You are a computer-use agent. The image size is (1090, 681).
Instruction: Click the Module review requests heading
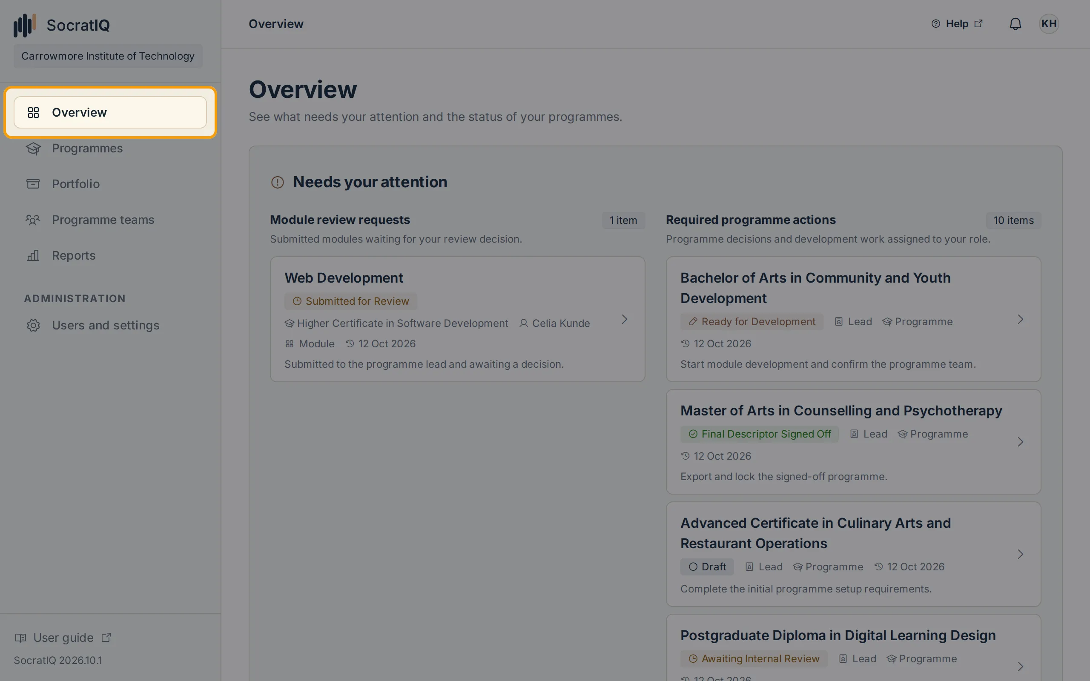(340, 220)
